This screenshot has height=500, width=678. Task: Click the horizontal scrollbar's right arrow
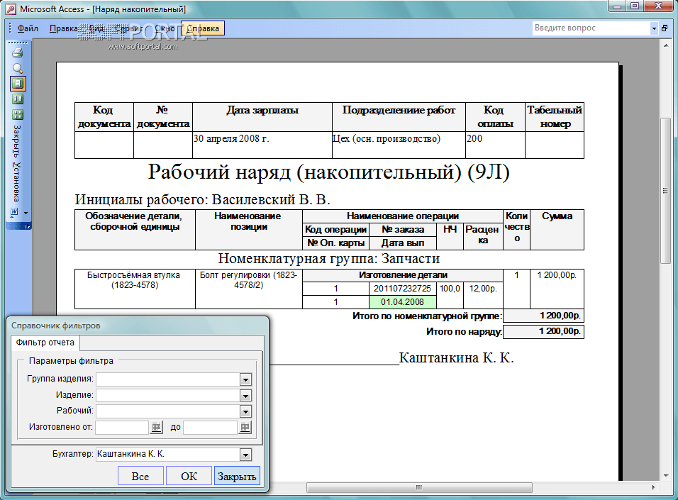coord(653,487)
